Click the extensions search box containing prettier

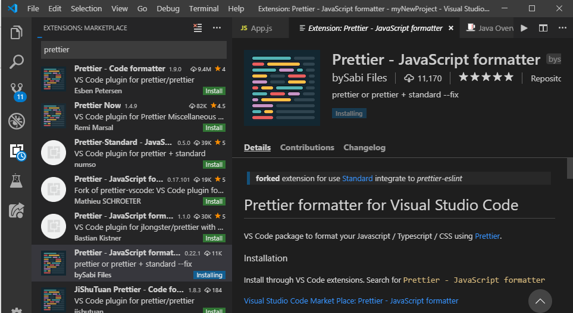click(x=133, y=50)
